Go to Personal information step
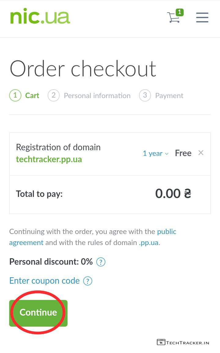 coord(97,96)
